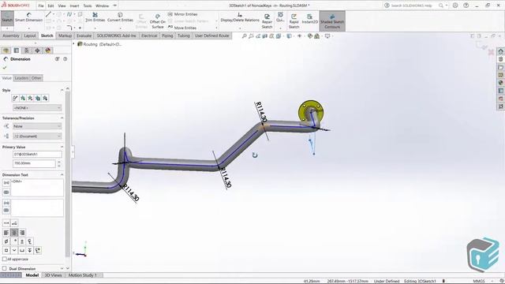This screenshot has height=284, width=505.
Task: Open the DisplayManager tab icon
Action: click(48, 50)
